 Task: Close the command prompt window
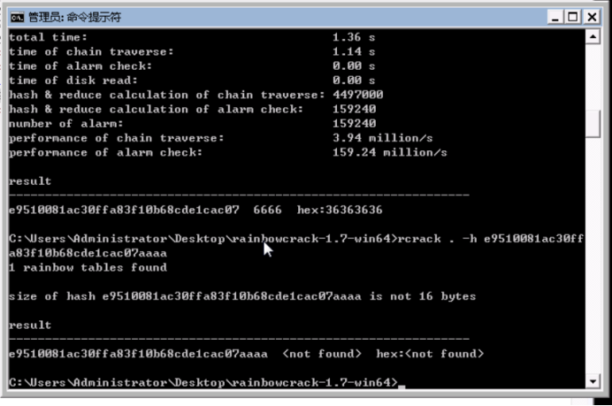coord(592,17)
